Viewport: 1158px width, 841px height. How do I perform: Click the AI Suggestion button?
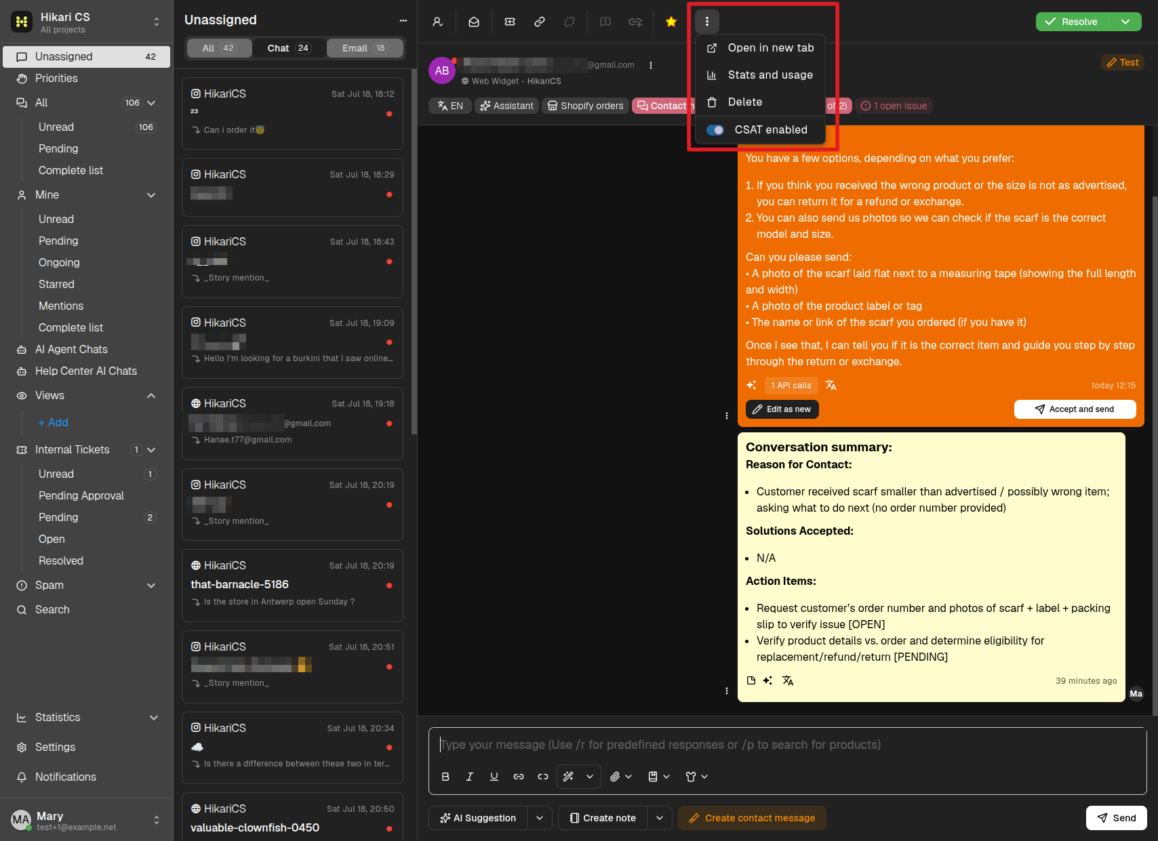click(478, 818)
